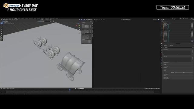Open the Edit menu in top bar
Screen dimensions: 194x109
[x=4, y=18]
